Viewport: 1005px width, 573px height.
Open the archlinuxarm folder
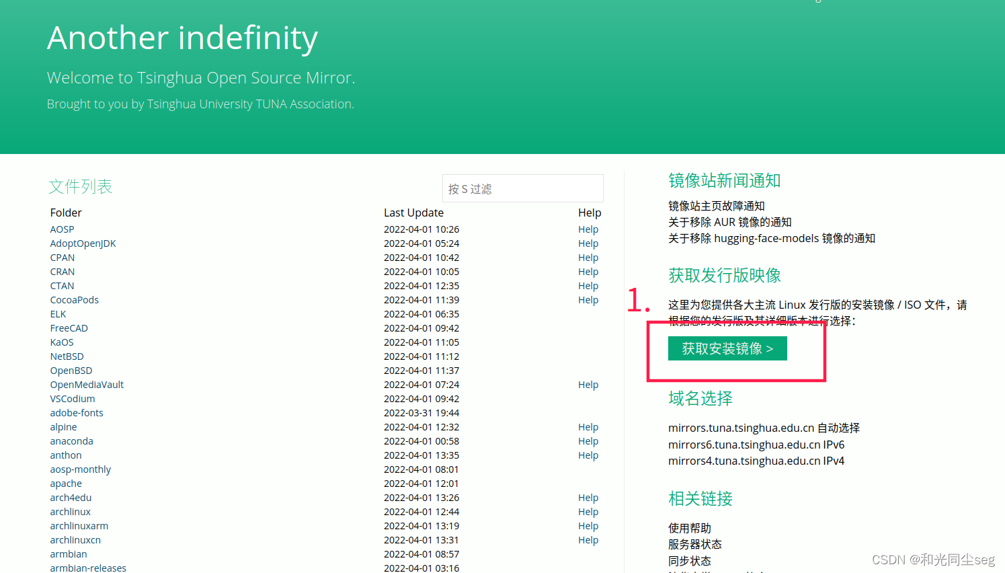[79, 526]
